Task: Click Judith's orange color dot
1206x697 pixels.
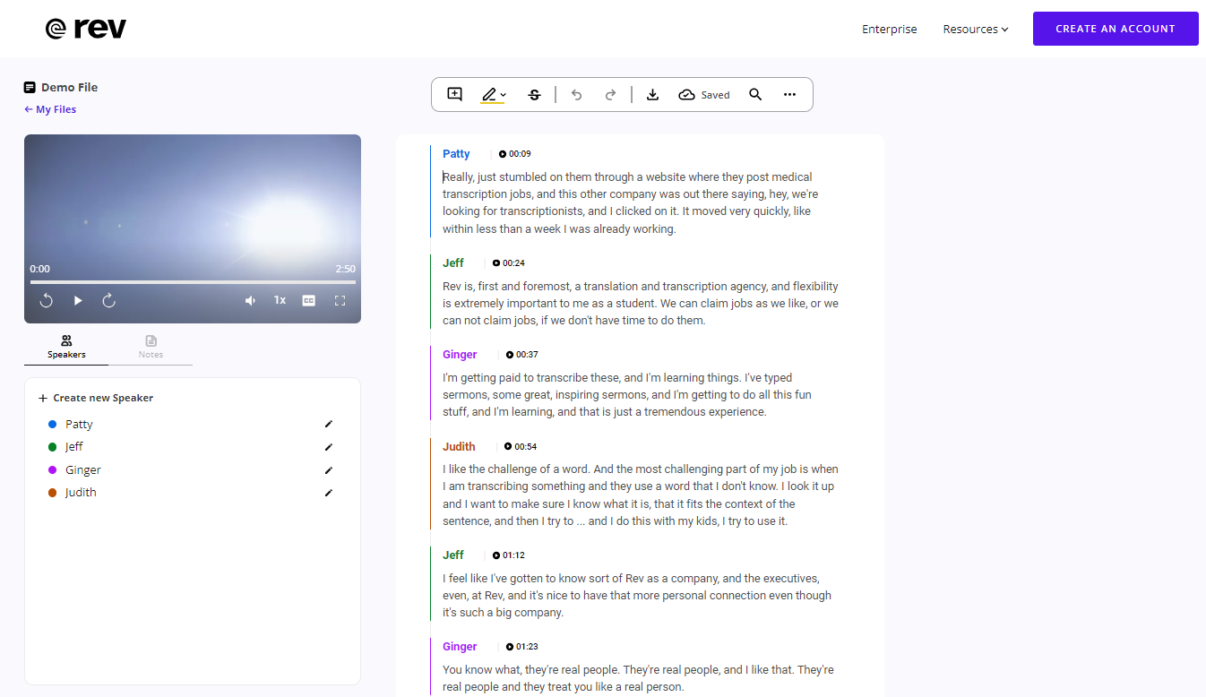Action: click(x=52, y=493)
